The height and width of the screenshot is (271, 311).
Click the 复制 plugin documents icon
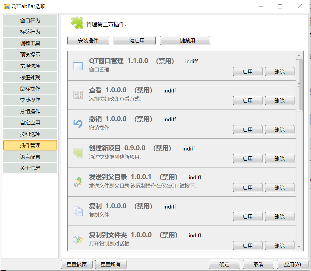tap(78, 211)
